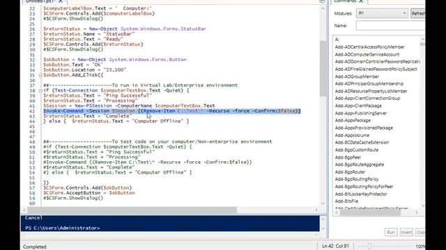
Task: Click line 26 New-Object StatusBar line
Action: (x=125, y=29)
